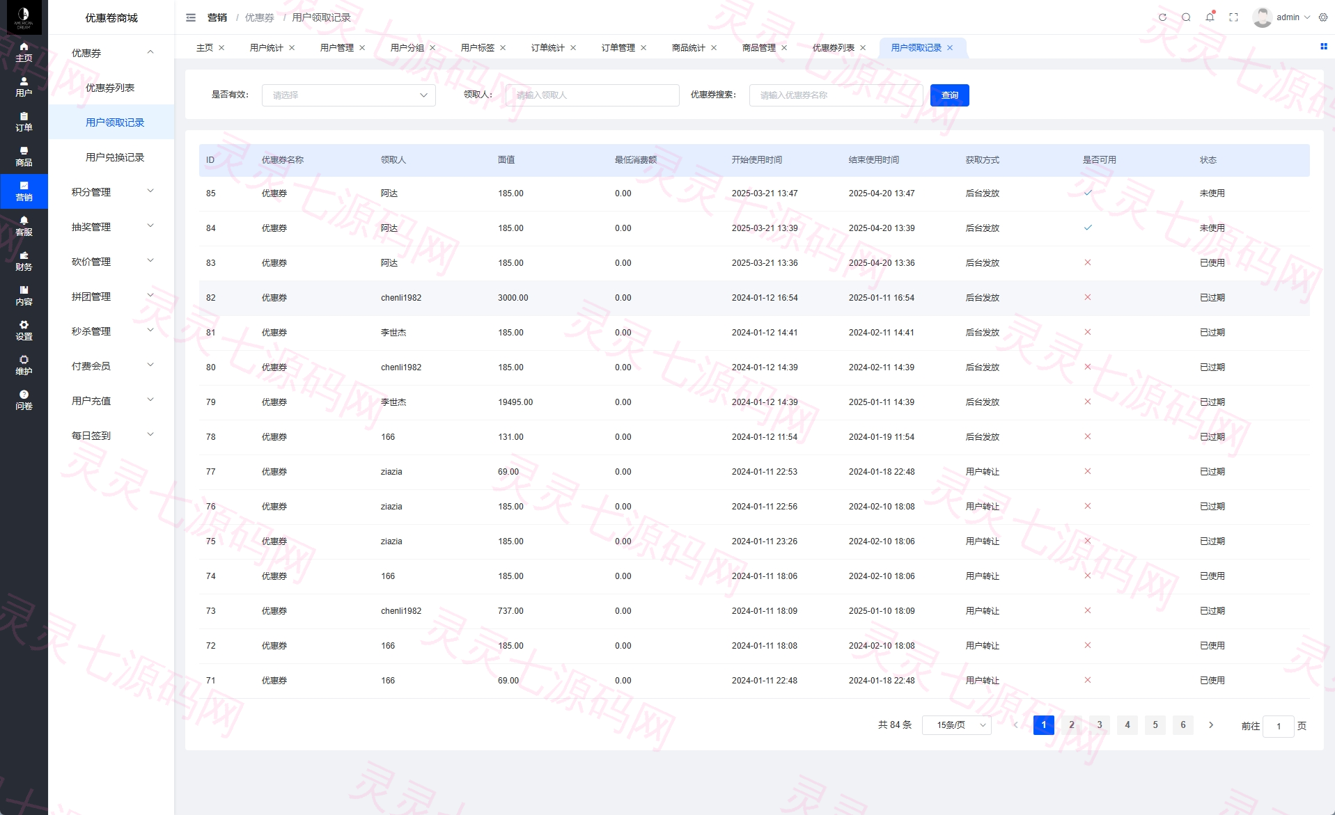Go to page 6 of results

pyautogui.click(x=1183, y=725)
